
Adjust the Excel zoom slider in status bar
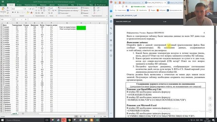click(95, 117)
